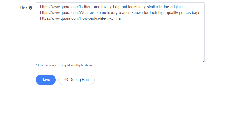The width and height of the screenshot is (236, 137).
Task: Click the help question-mark icon beside Urls
Action: pos(30,8)
